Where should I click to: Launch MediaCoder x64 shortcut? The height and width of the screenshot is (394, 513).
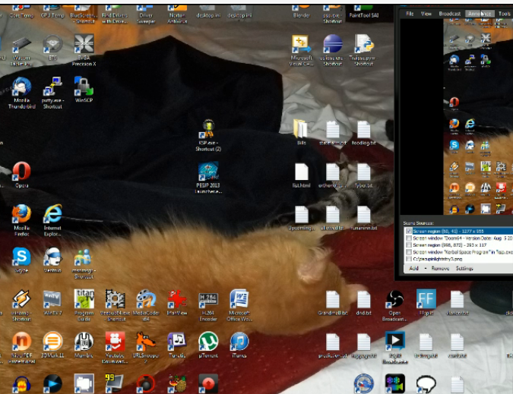[146, 305]
